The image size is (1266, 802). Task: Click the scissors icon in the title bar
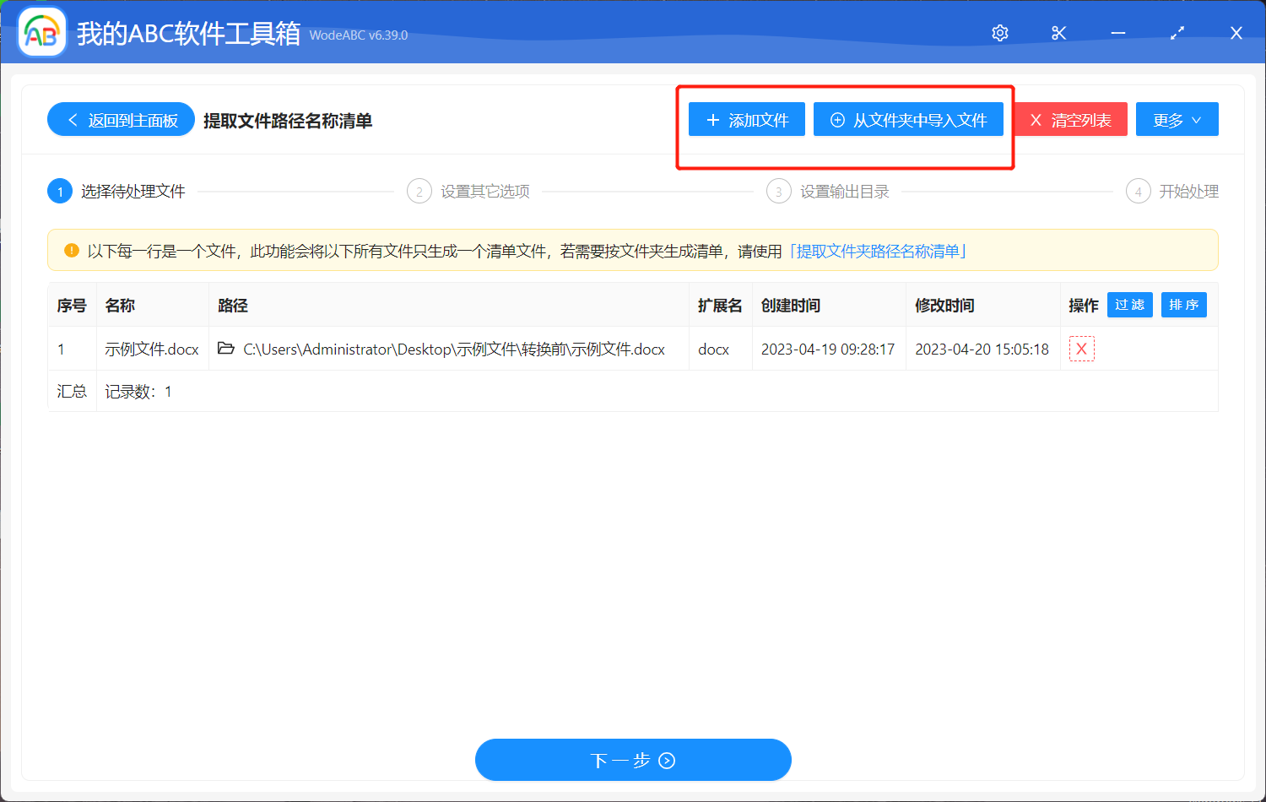[1058, 32]
